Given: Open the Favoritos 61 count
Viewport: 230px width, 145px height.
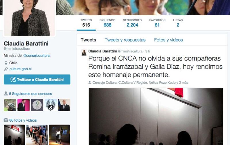Looking at the screenshot, I should [157, 23].
